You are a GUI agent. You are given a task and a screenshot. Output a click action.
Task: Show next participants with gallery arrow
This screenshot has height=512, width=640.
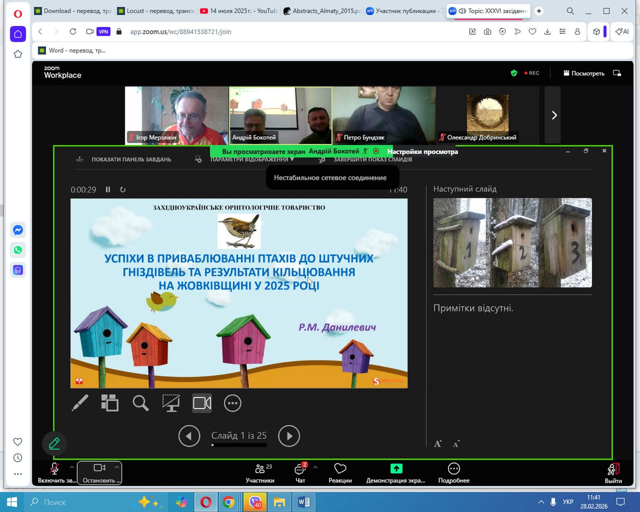[554, 115]
